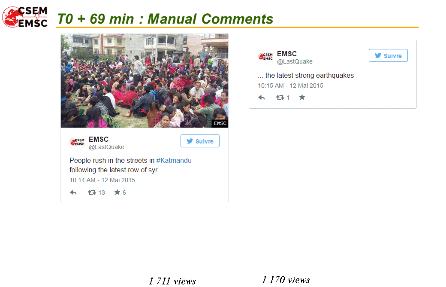
Task: Retweet the Katmandu tweet with 13 retweets
Action: [x=92, y=192]
